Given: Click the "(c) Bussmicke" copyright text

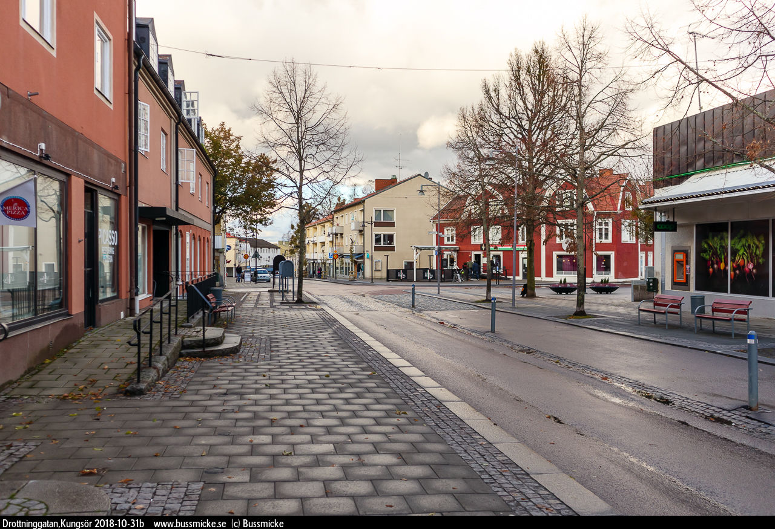Looking at the screenshot, I should click(257, 524).
